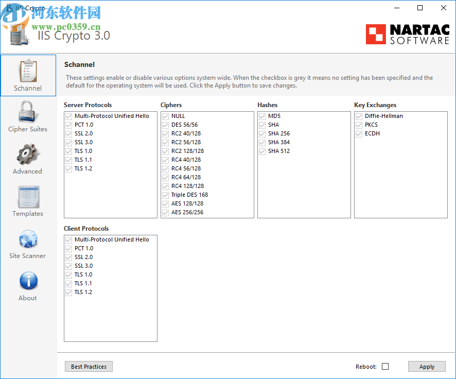This screenshot has height=379, width=456.
Task: Toggle server SSL 2.0 checkbox
Action: tap(68, 134)
